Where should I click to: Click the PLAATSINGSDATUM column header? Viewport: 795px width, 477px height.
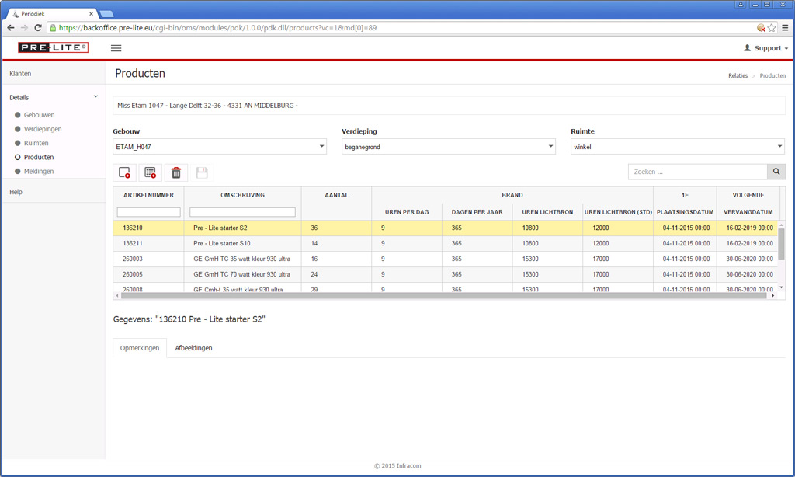pos(685,212)
